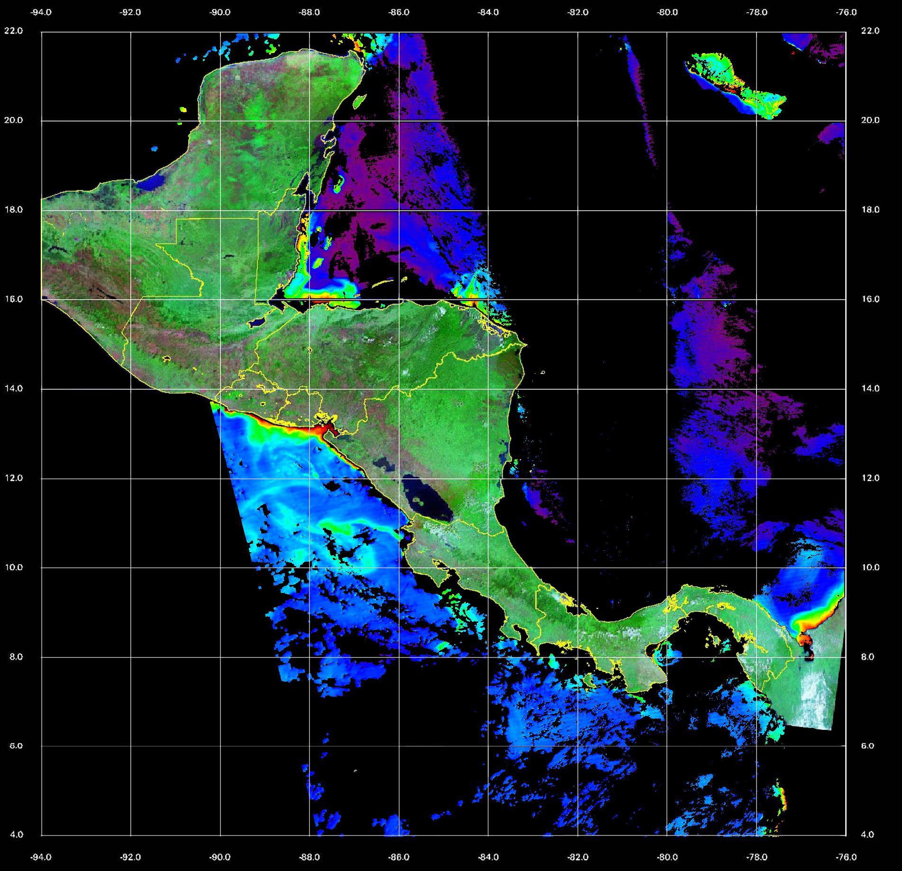Viewport: 902px width, 871px height.
Task: Select the 16.0 latitude label on right axis
Action: (x=870, y=299)
